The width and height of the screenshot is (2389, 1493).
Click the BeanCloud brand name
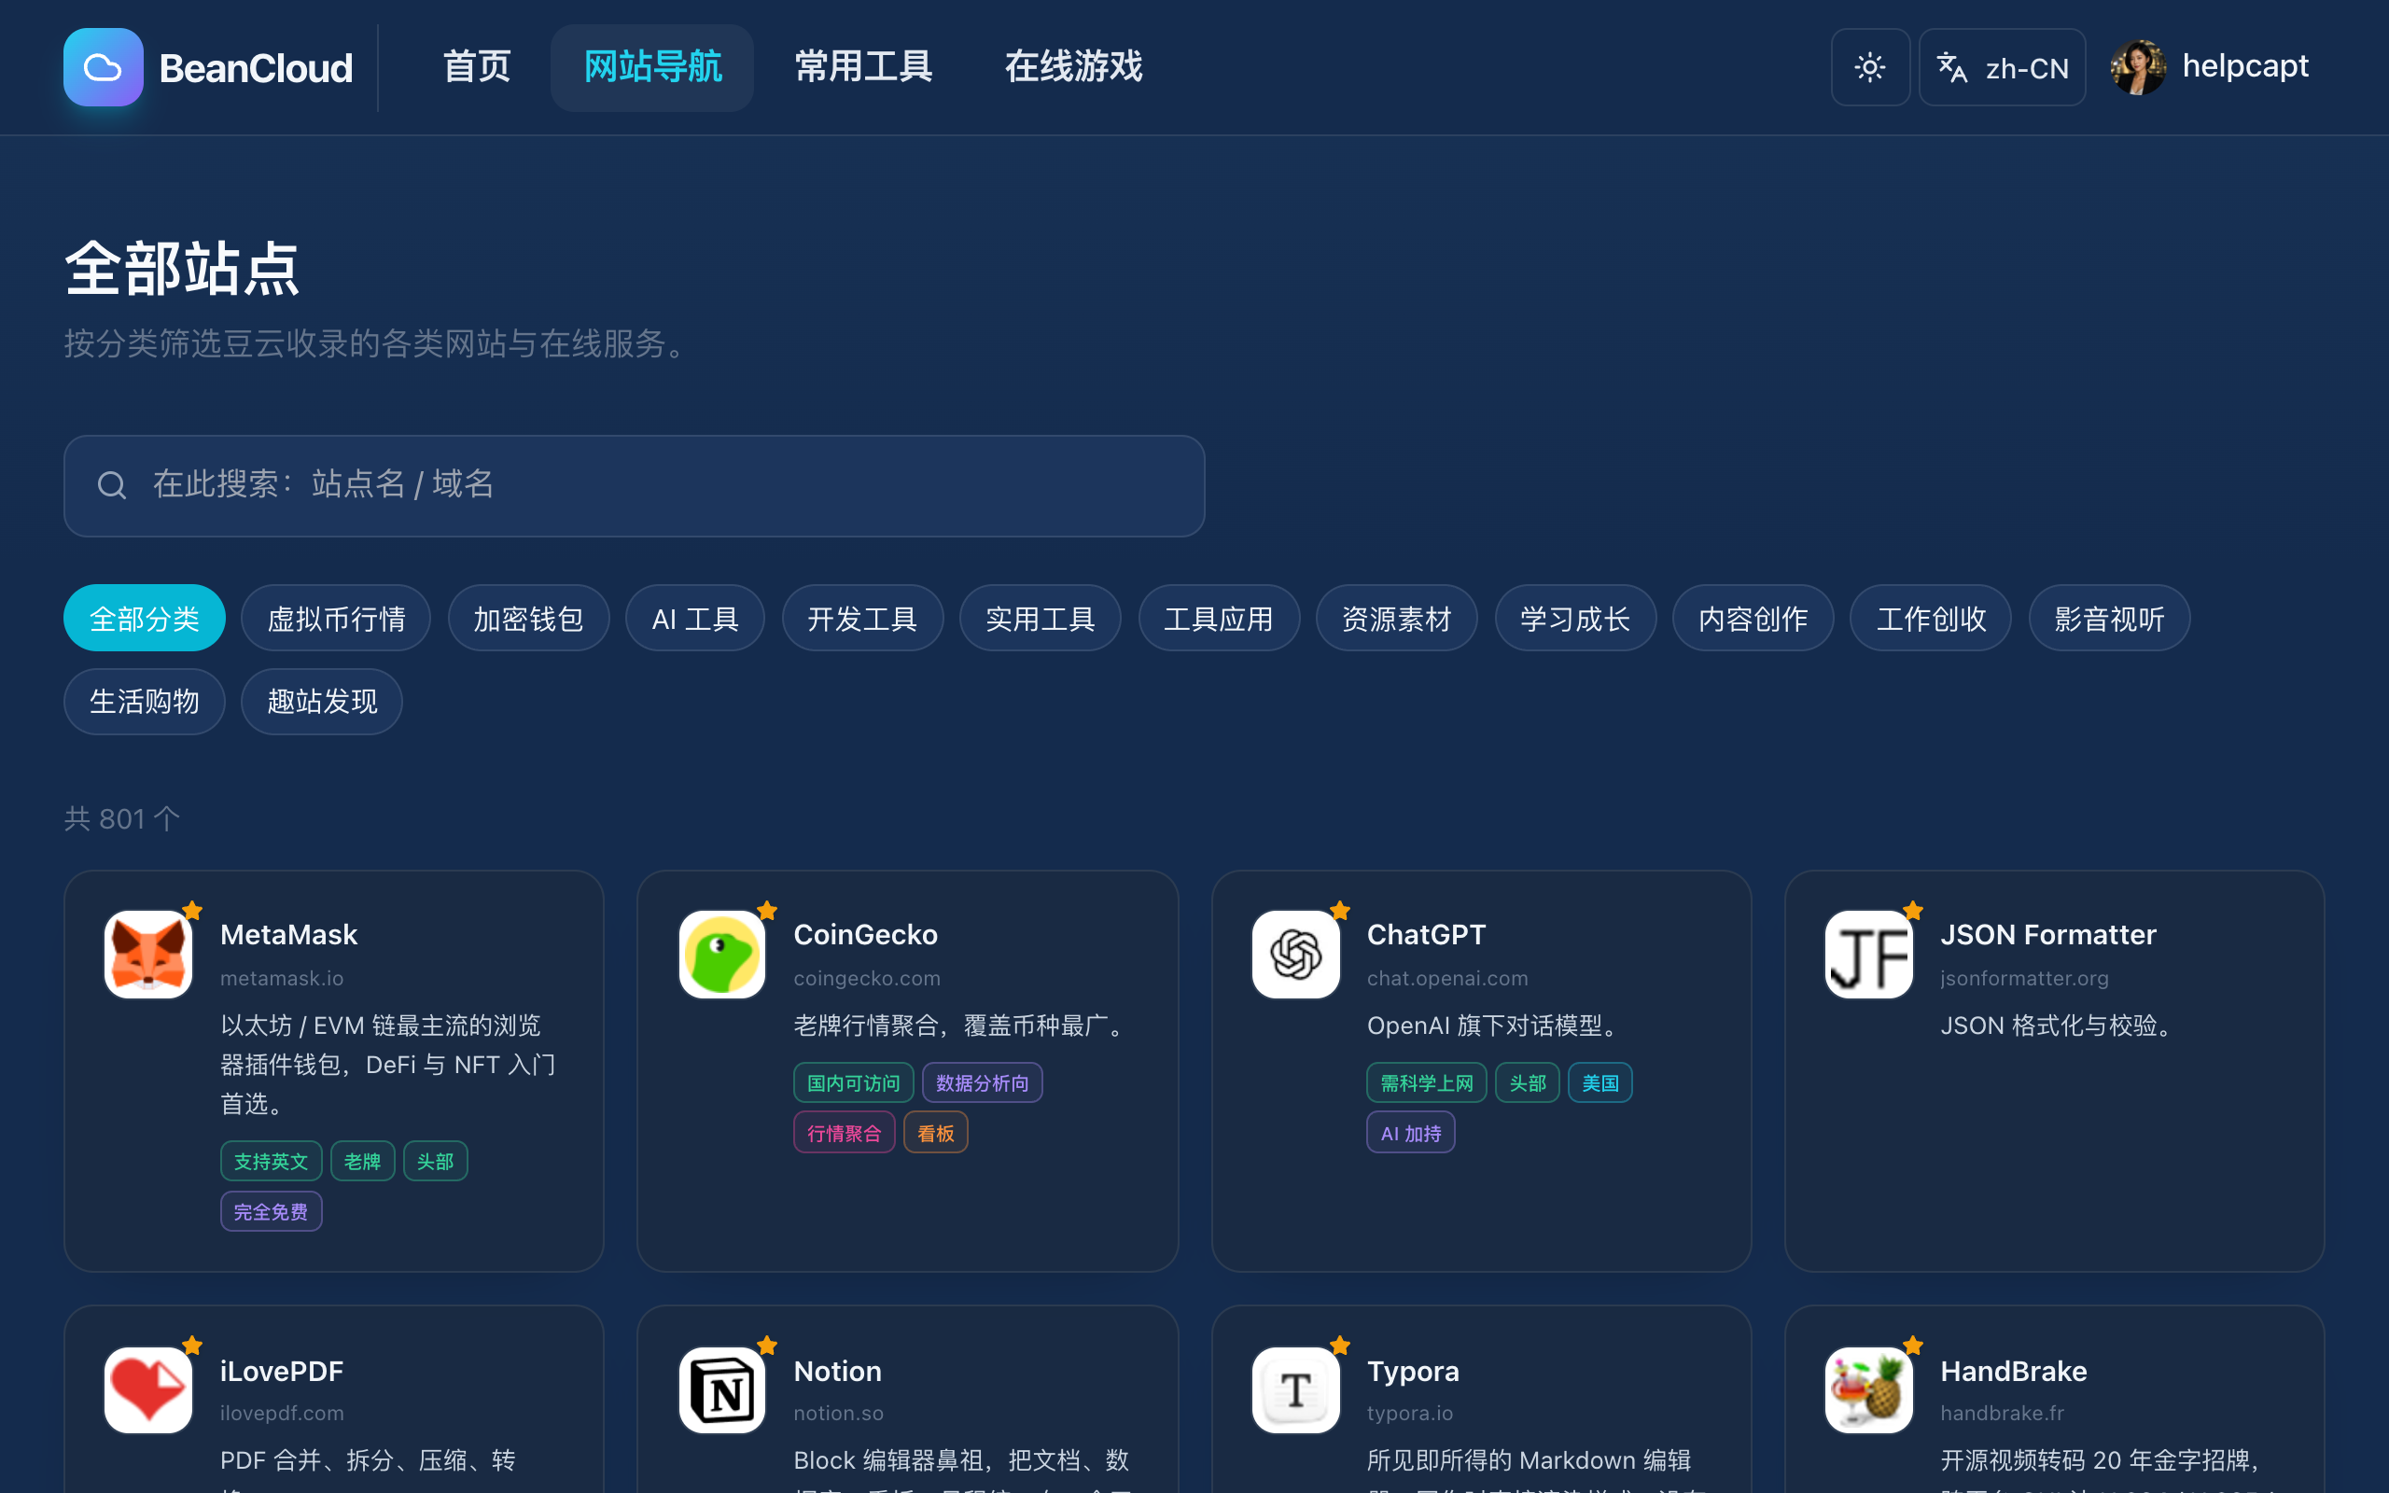[x=256, y=68]
